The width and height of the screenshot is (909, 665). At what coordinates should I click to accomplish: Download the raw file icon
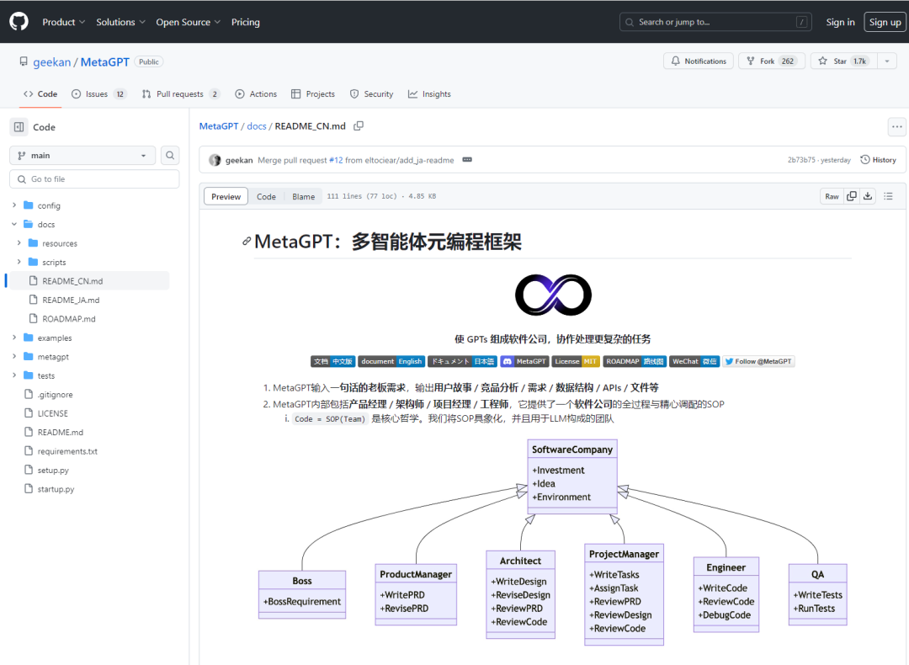point(868,196)
